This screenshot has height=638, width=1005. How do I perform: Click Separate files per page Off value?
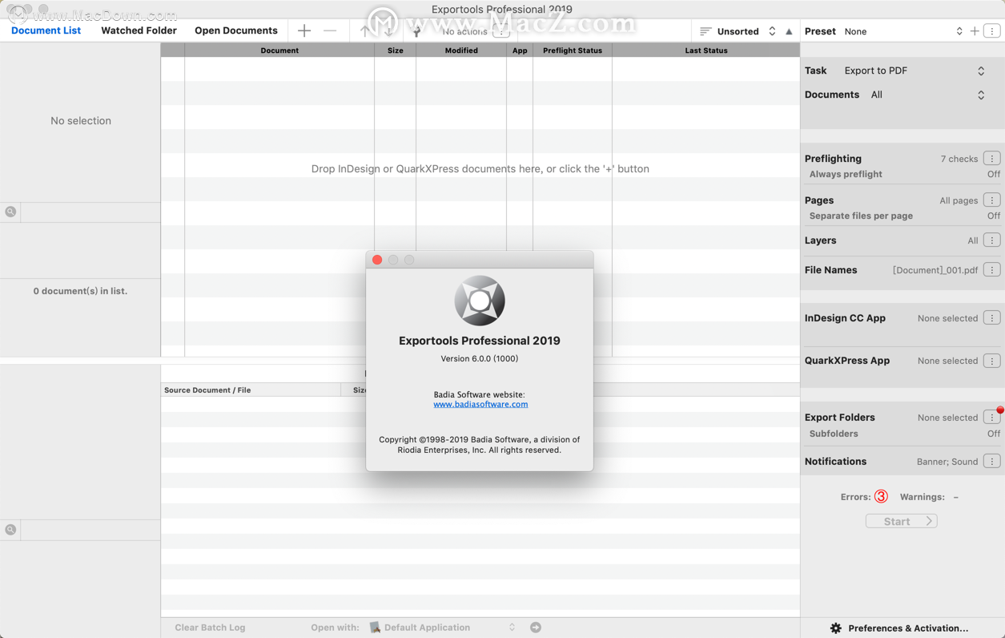tap(994, 216)
